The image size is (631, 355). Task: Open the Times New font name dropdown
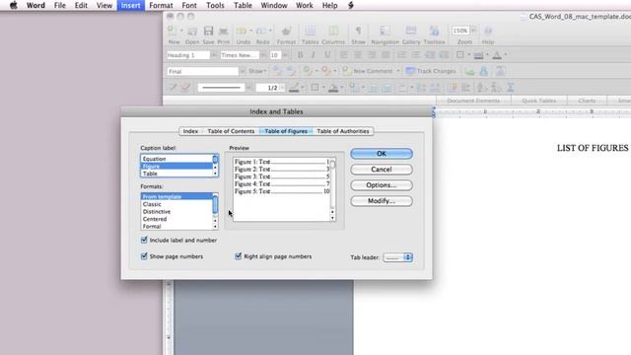click(x=263, y=55)
